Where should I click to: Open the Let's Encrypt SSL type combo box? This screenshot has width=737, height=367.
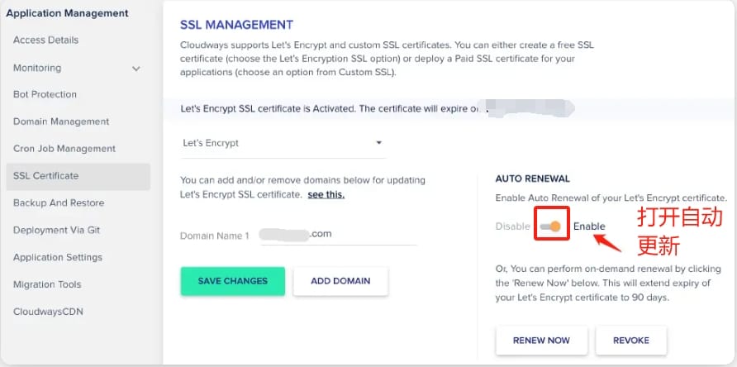pyautogui.click(x=283, y=144)
